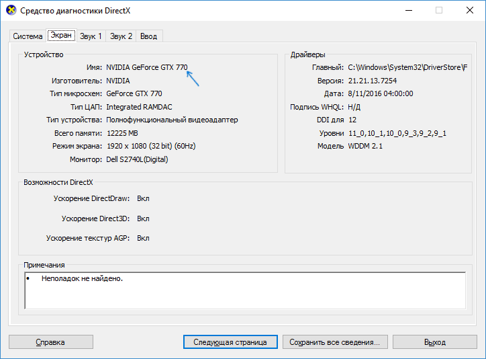486x359 pixels.
Task: Switch to the Система tab
Action: [28, 36]
